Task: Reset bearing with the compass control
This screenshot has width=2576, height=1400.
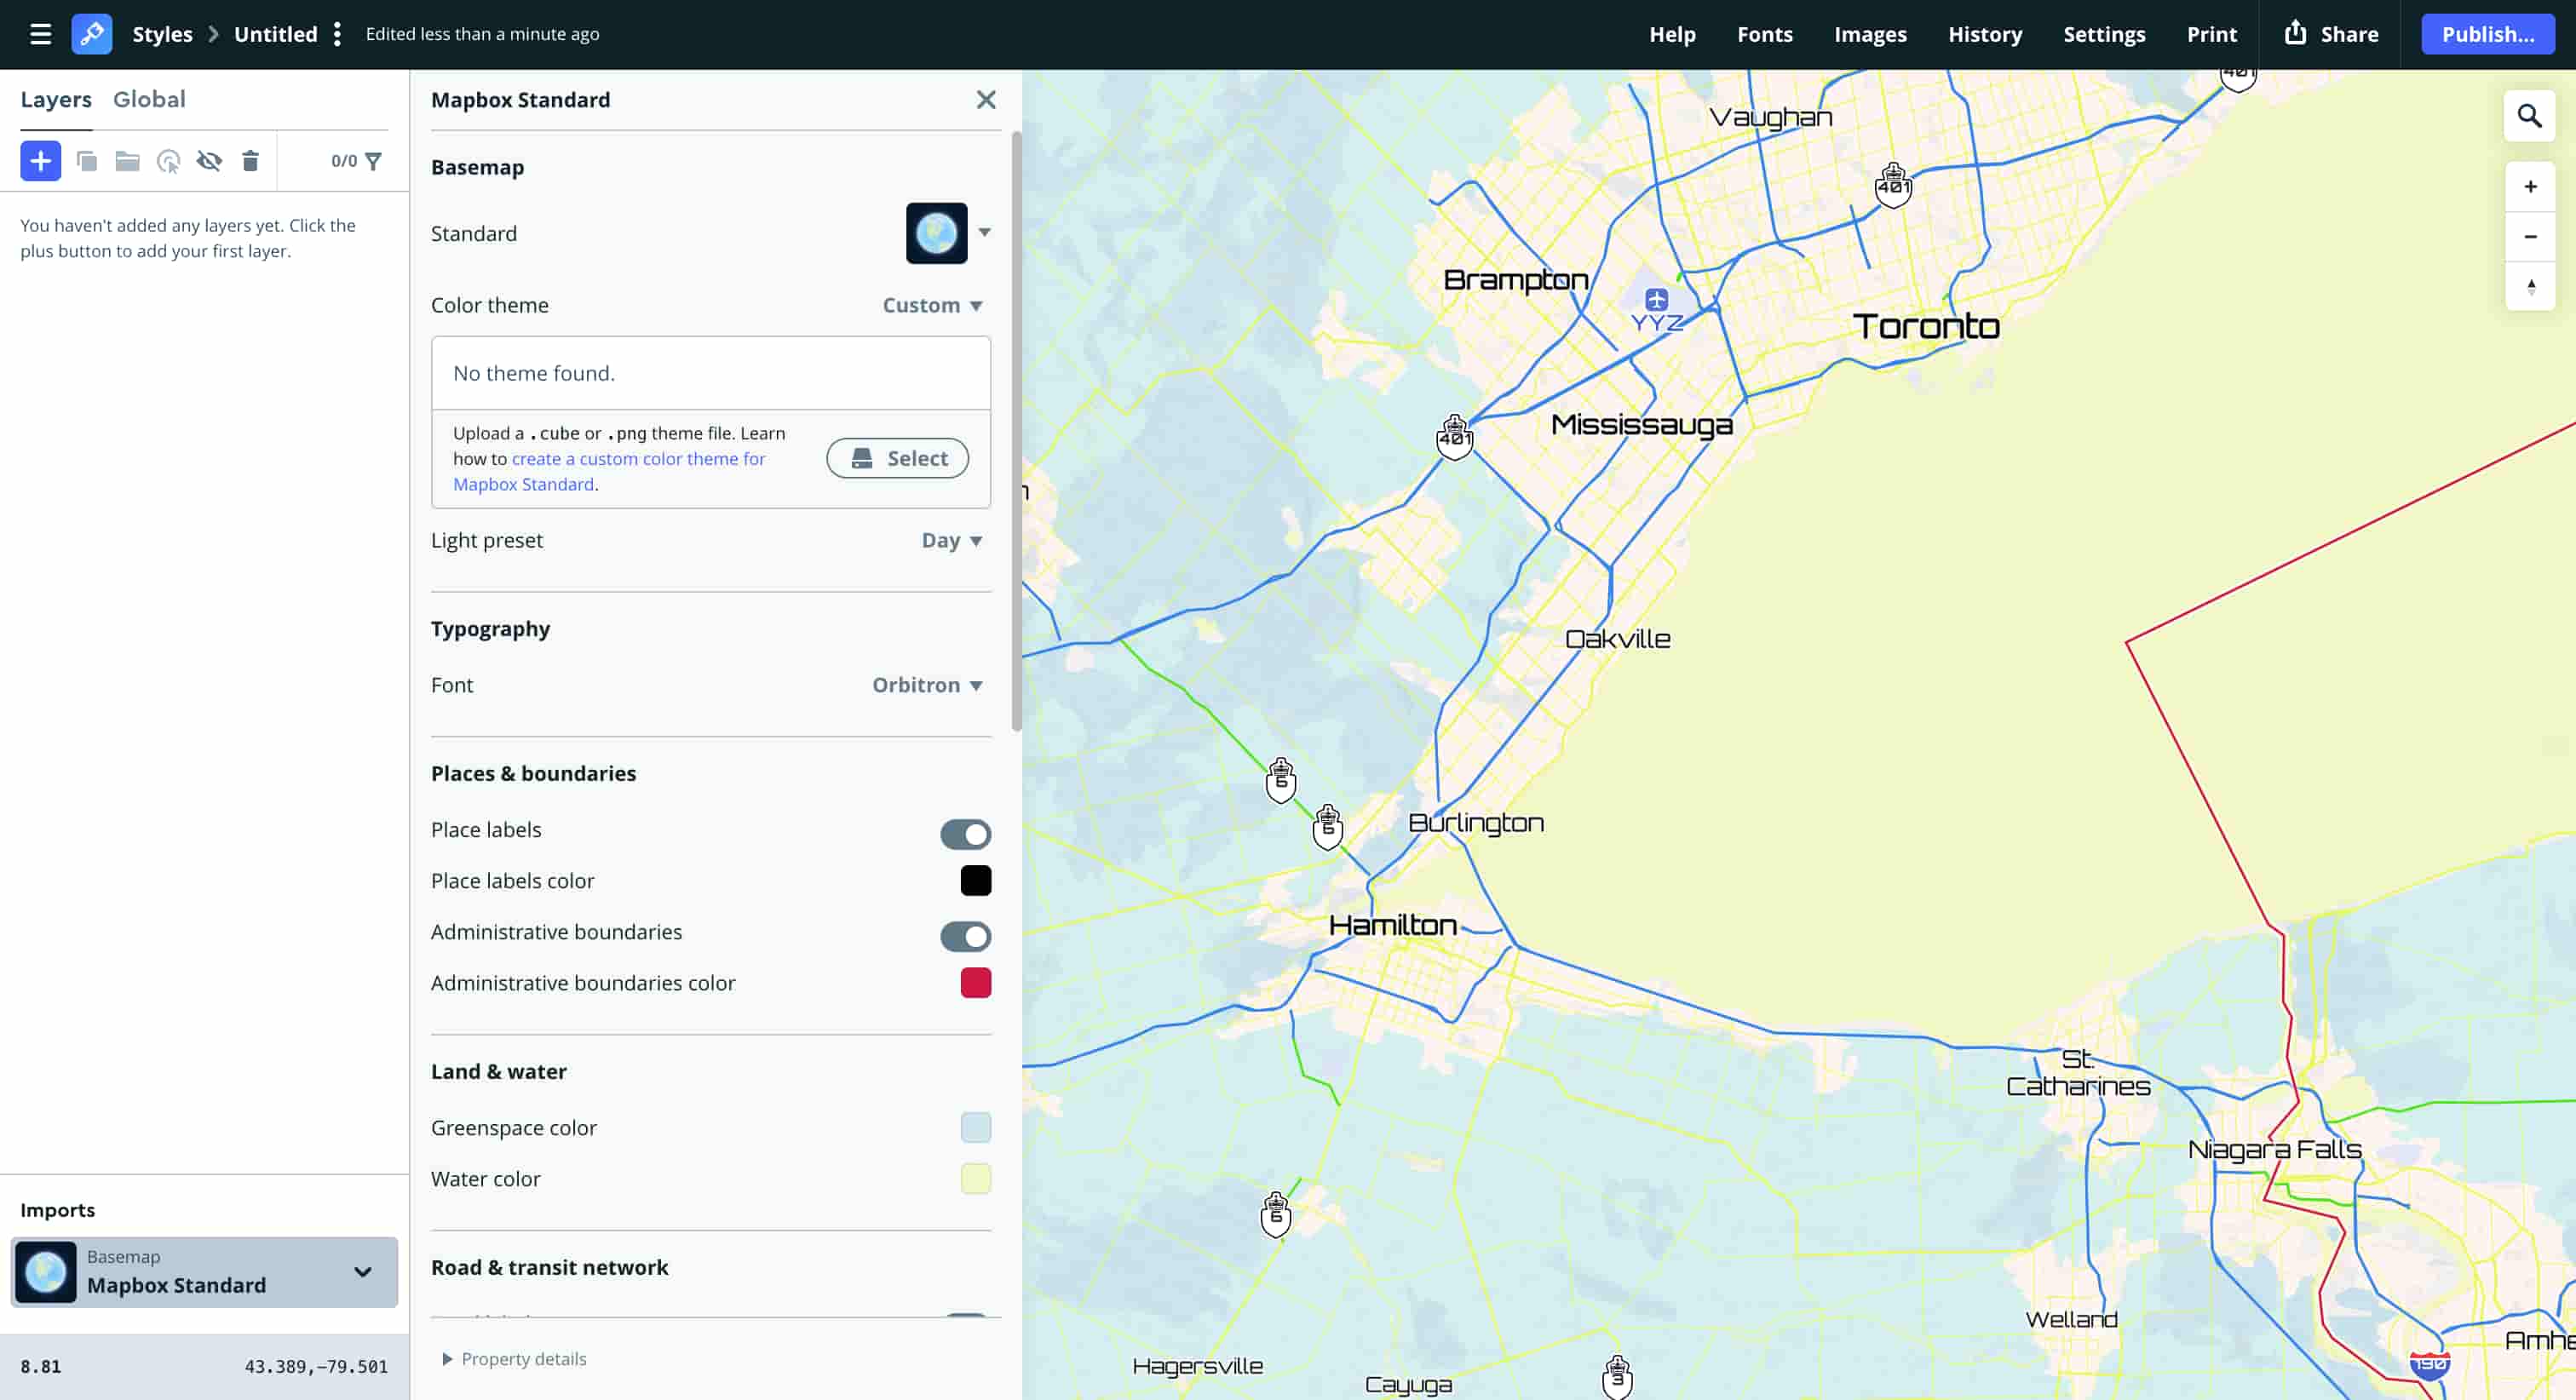Action: point(2531,287)
